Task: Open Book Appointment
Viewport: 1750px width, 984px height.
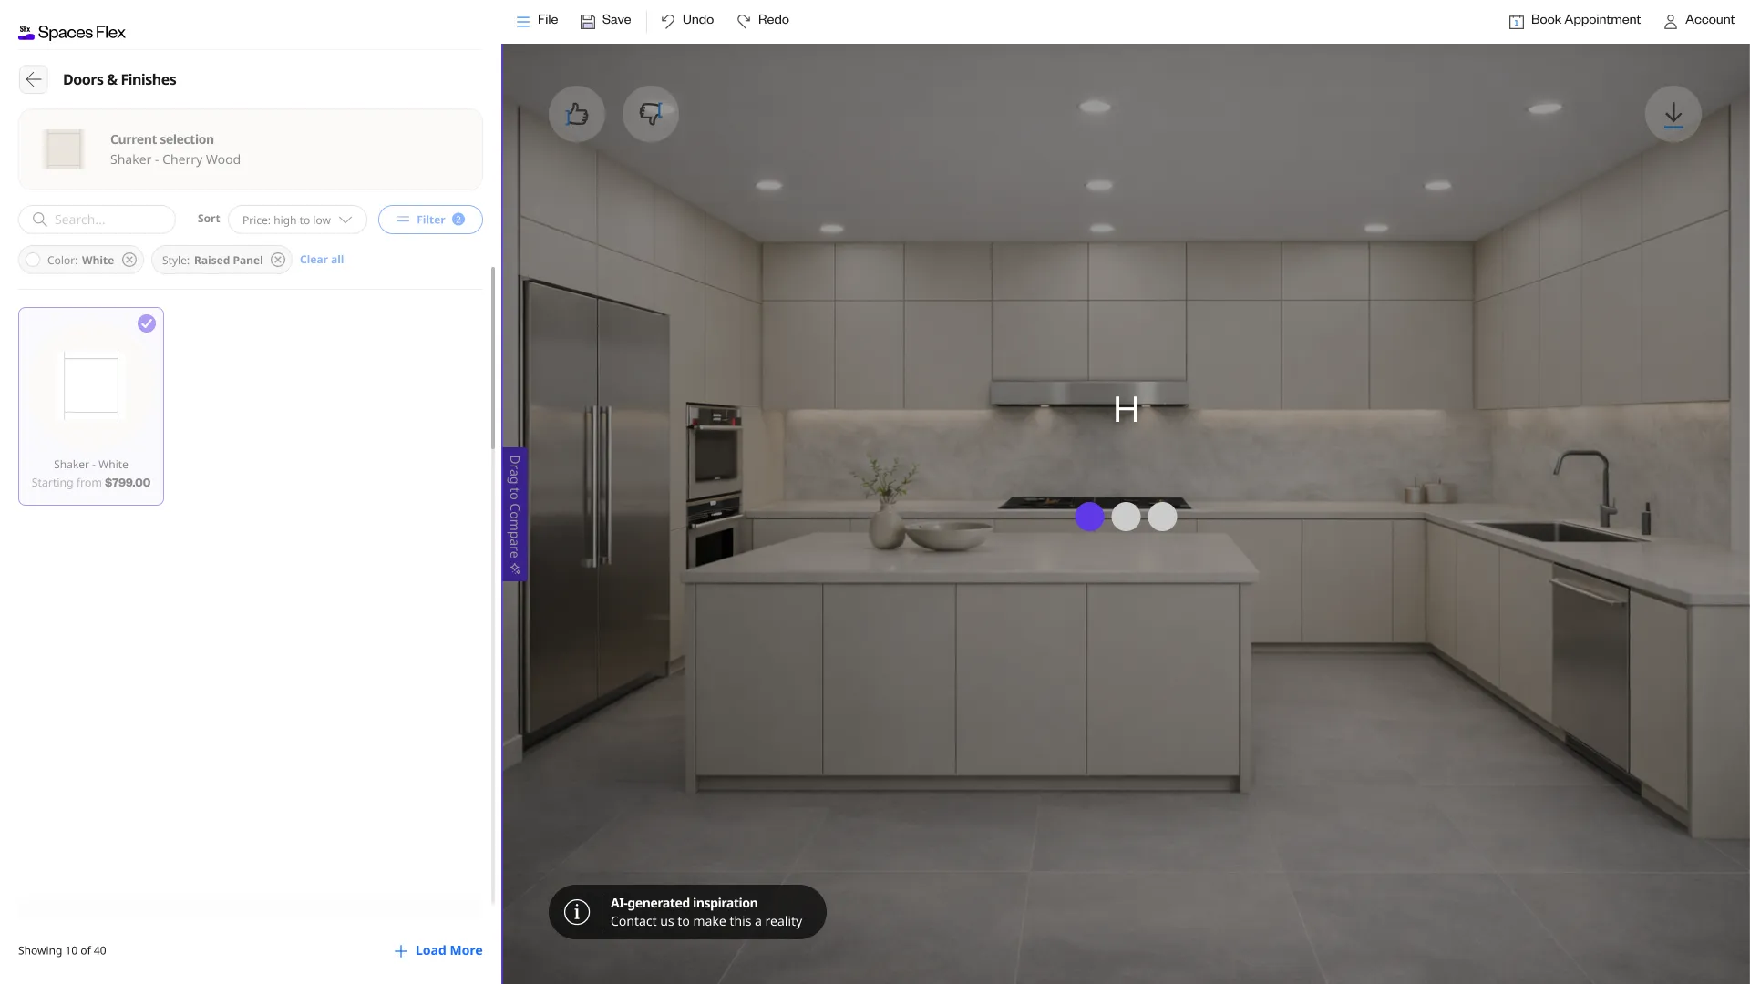Action: (1575, 20)
